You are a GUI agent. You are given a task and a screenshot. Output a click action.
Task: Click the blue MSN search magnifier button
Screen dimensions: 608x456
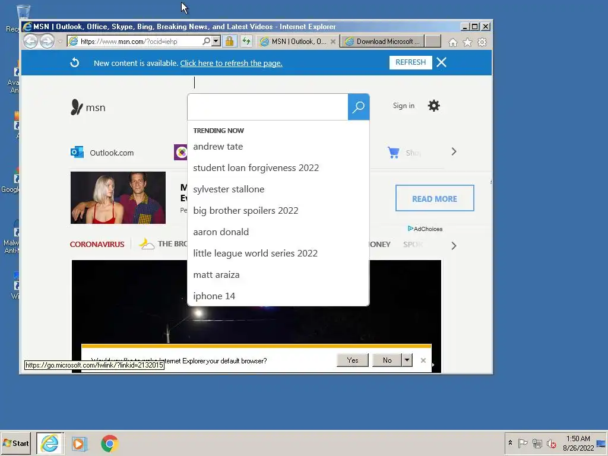358,107
